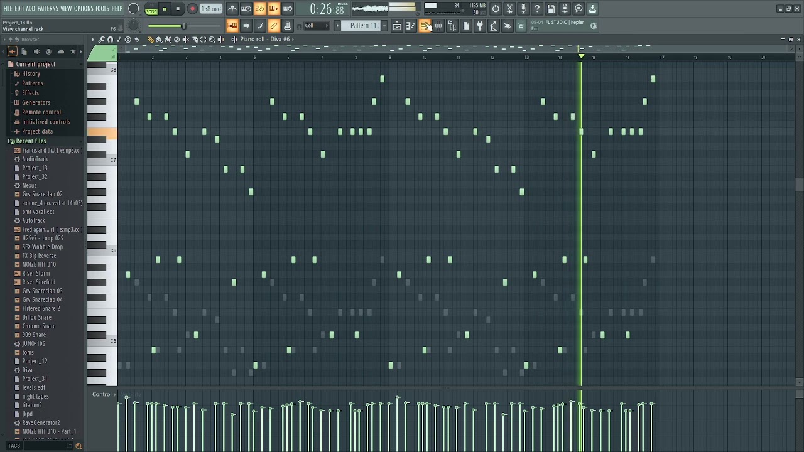Toggle the link/multilink to controllers button
This screenshot has width=804, height=452.
tap(274, 26)
